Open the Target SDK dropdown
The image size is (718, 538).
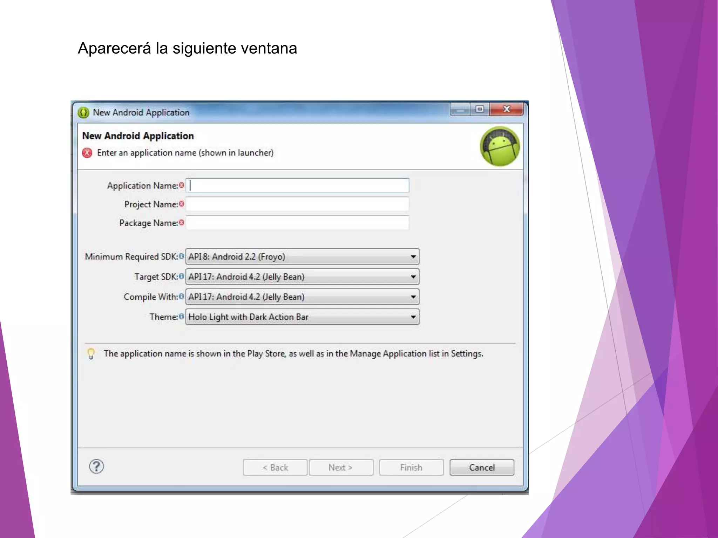[302, 277]
